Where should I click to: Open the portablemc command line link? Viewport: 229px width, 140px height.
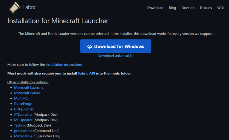tap(23, 130)
